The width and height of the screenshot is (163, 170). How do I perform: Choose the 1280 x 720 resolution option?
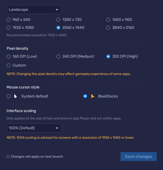coord(58,20)
